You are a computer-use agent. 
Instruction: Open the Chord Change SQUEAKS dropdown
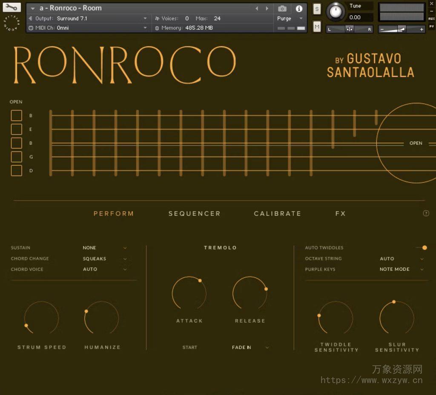point(104,258)
